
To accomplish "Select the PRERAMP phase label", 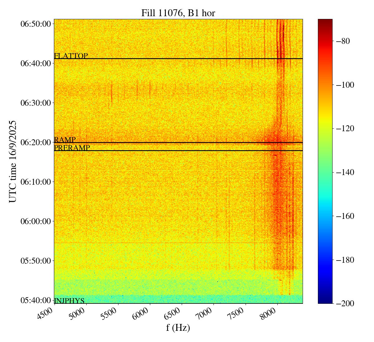I will [72, 148].
